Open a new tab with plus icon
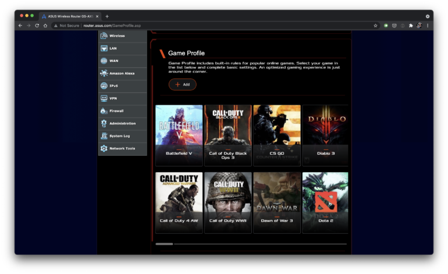Screen dimensions: 448x274 coord(107,16)
